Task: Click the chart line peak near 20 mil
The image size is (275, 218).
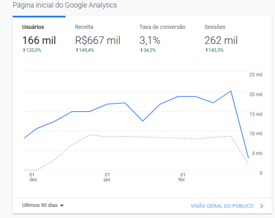Action: [x=231, y=91]
